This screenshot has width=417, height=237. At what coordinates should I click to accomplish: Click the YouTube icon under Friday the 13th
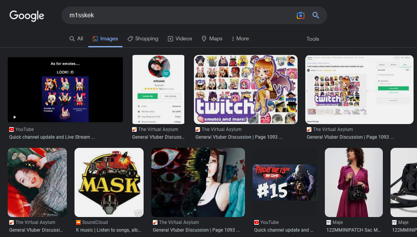(x=256, y=222)
